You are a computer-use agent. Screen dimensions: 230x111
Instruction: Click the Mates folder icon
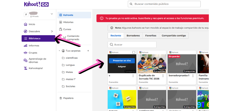click(x=63, y=72)
